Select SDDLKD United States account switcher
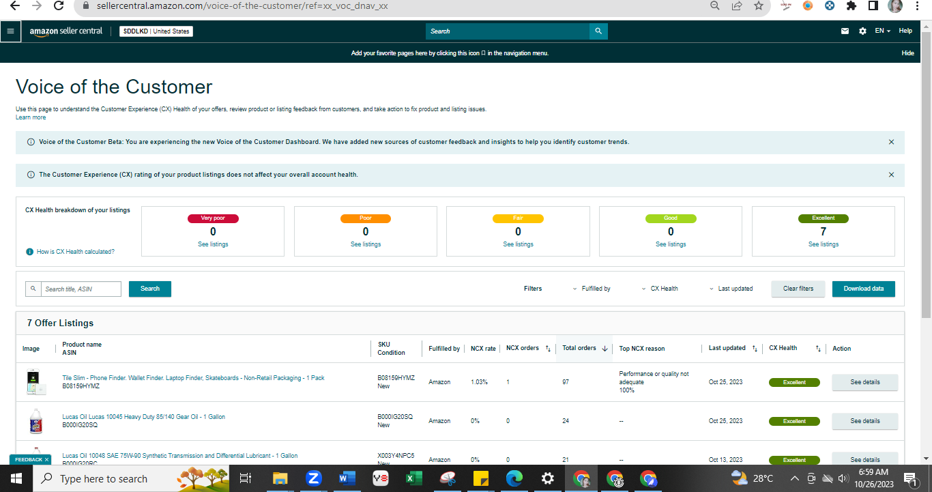Viewport: 932px width, 492px height. [x=156, y=31]
